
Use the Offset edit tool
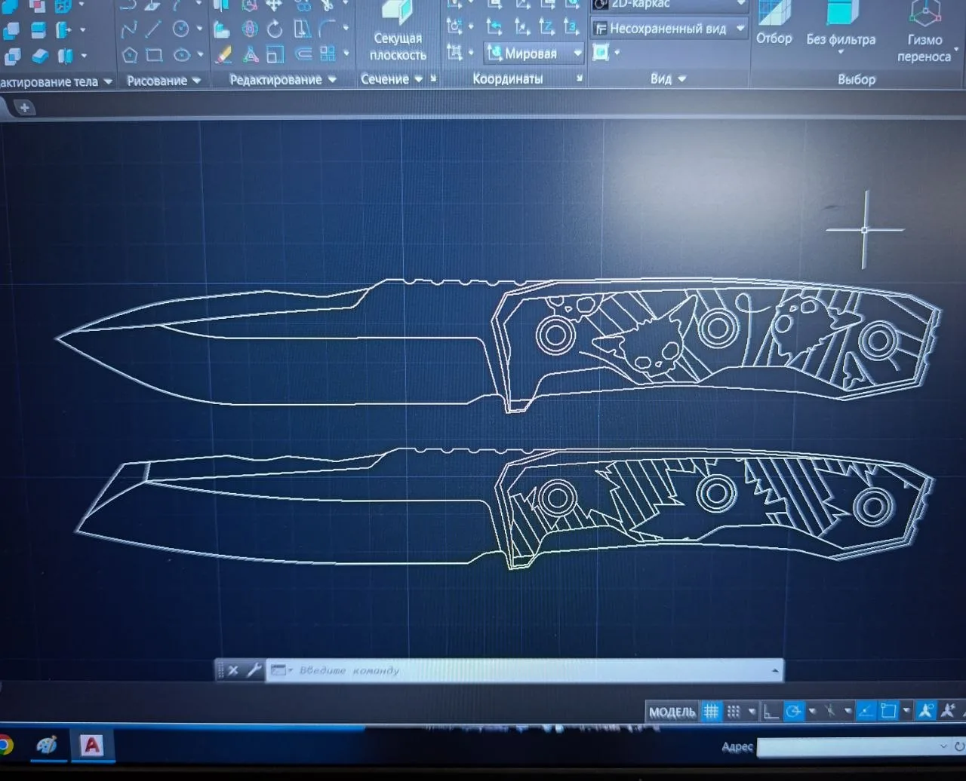click(303, 54)
